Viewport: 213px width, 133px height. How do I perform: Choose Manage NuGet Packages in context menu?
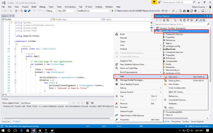pyautogui.click(x=132, y=80)
